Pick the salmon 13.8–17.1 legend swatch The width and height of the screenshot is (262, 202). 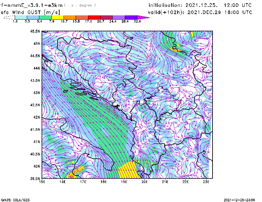pos(82,17)
